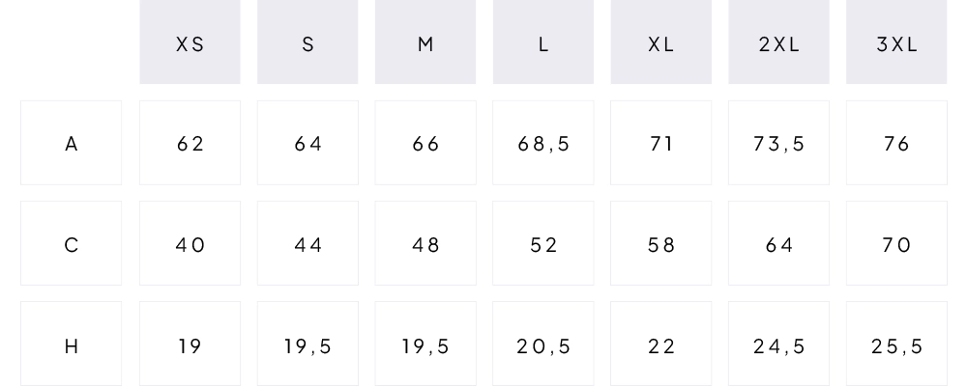Viewport: 967px width, 386px height.
Task: Click the A measurement 62 for XS
Action: (190, 143)
